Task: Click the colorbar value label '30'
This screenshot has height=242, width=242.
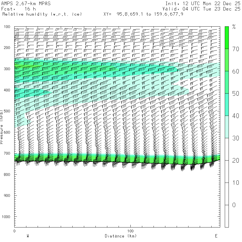Action: pyautogui.click(x=236, y=138)
